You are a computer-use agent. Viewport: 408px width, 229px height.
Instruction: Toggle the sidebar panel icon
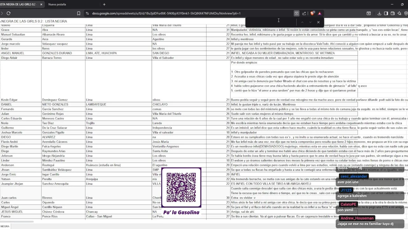[386, 13]
